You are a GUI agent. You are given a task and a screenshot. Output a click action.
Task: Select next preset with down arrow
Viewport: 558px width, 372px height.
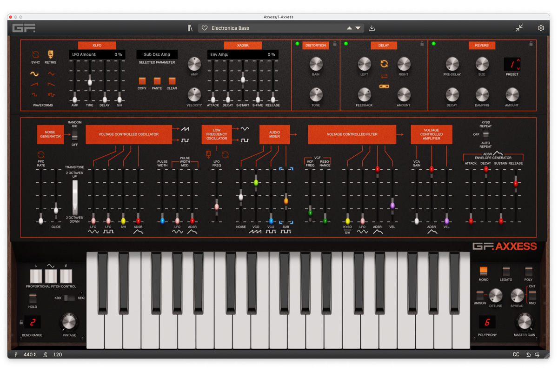pyautogui.click(x=358, y=28)
